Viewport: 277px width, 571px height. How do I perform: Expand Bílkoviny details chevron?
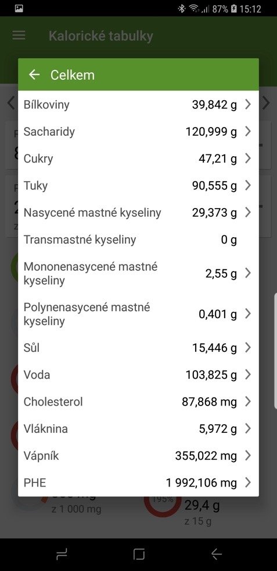(x=248, y=104)
